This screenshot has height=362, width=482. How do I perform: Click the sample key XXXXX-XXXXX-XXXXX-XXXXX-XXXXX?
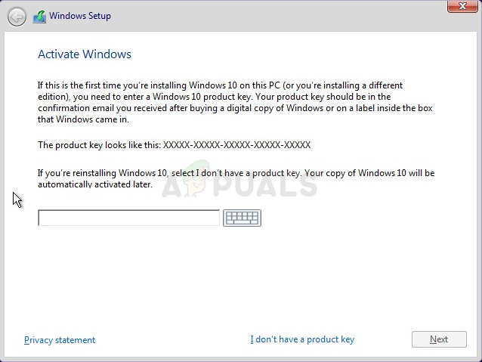236,145
